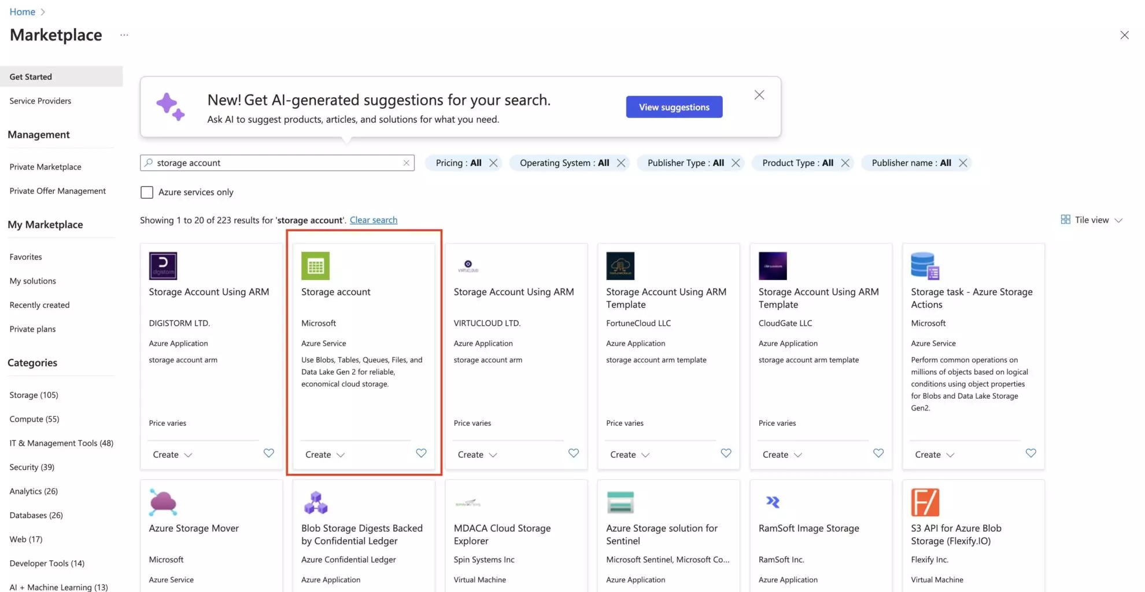Click the FortuneCloud logo icon

[x=620, y=266]
